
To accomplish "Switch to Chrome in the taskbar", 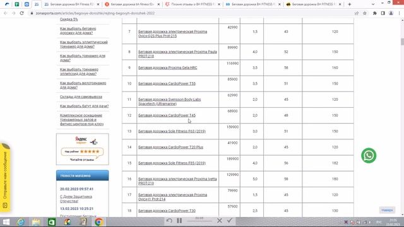I will [x=98, y=222].
